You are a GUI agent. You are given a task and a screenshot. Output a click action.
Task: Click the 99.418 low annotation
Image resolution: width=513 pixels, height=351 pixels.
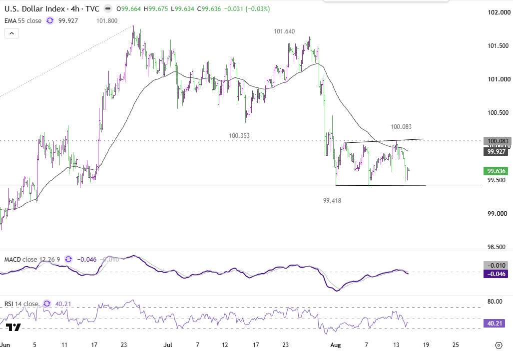pyautogui.click(x=332, y=201)
